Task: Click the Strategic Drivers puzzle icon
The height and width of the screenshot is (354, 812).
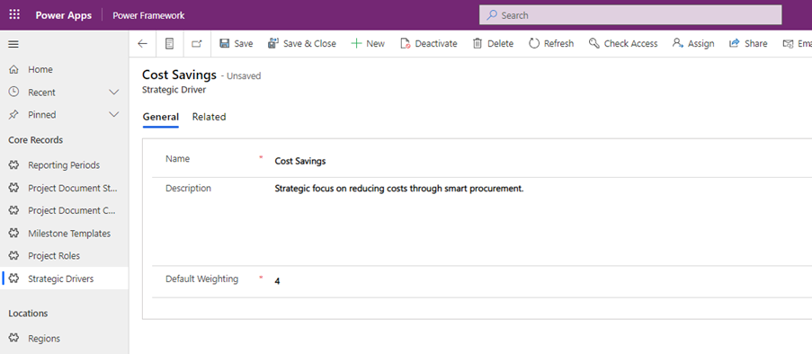Action: [x=14, y=279]
